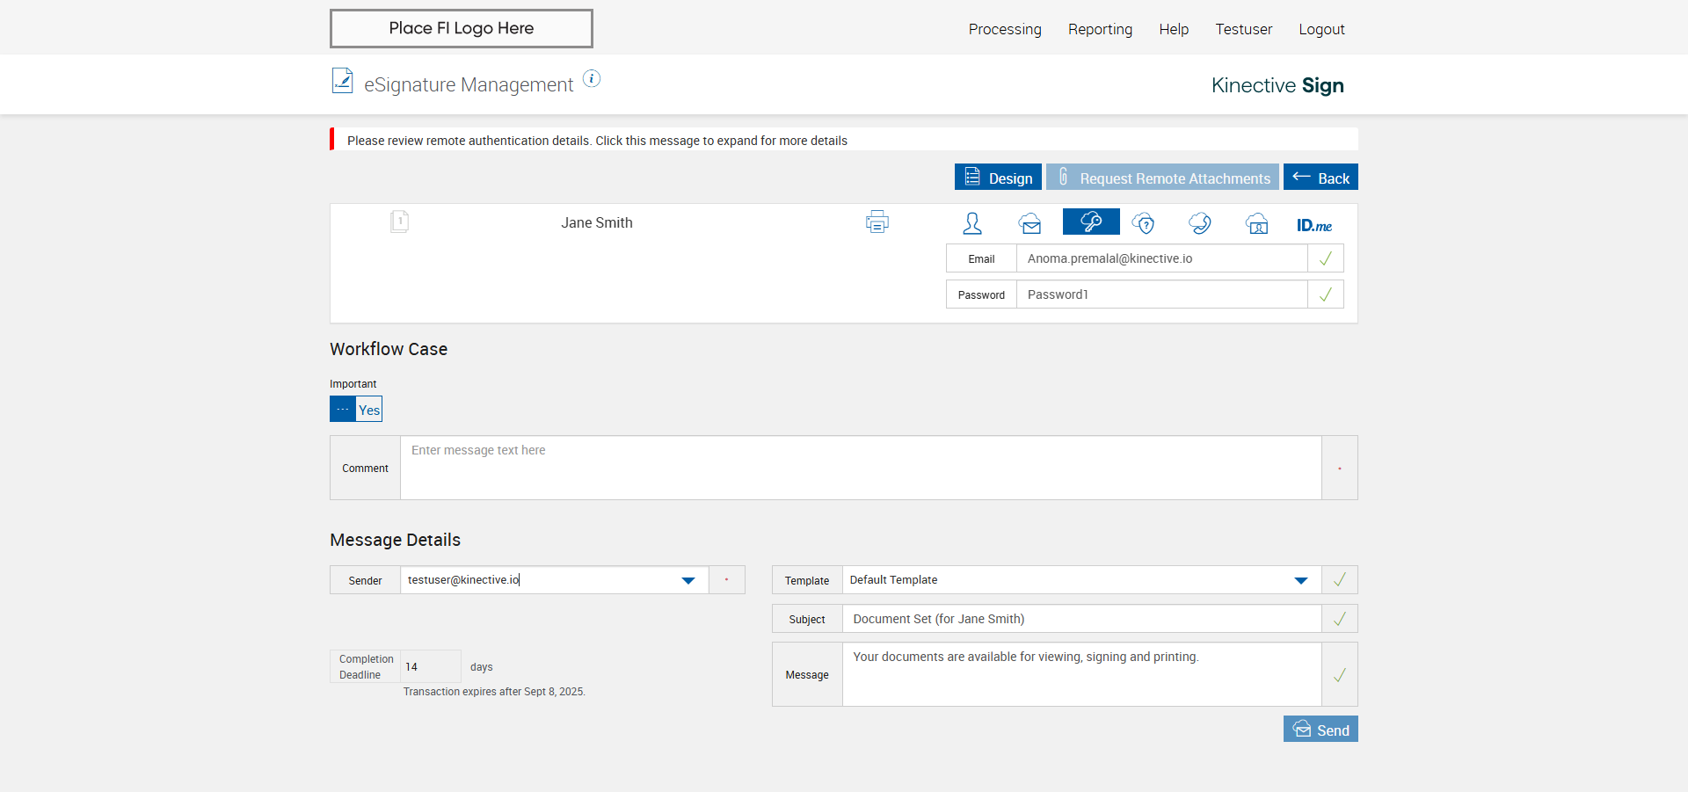The width and height of the screenshot is (1688, 792).
Task: Open the Sender dropdown arrow
Action: [688, 580]
